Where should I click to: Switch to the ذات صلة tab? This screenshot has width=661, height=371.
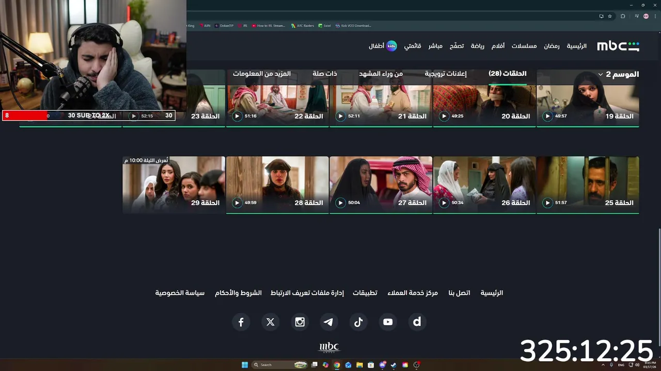[x=325, y=74]
